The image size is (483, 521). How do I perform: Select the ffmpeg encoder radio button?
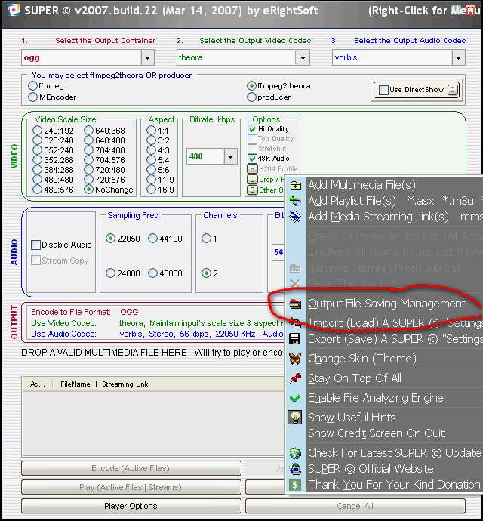point(32,86)
